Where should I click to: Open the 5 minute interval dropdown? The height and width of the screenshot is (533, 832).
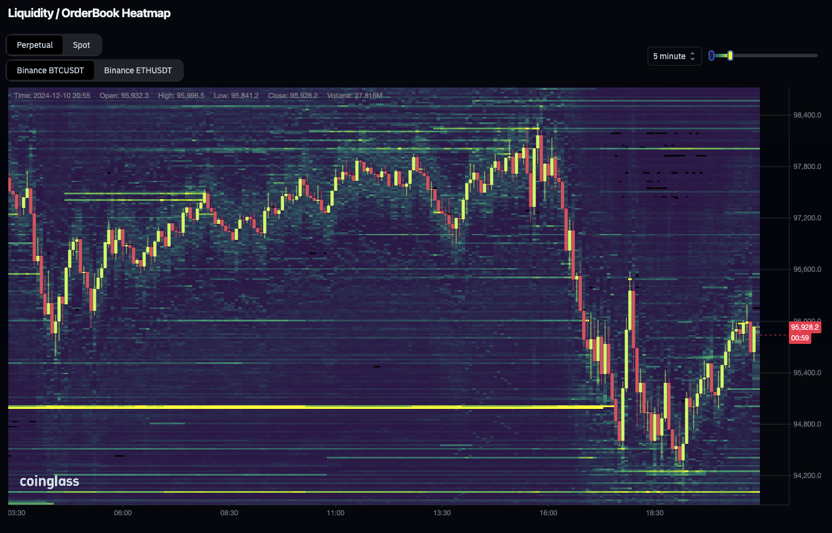pos(674,56)
